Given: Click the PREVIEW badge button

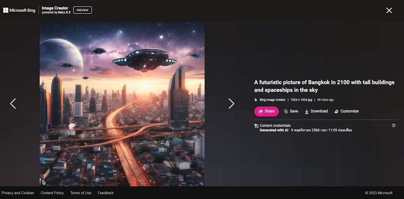Looking at the screenshot, I should 82,10.
